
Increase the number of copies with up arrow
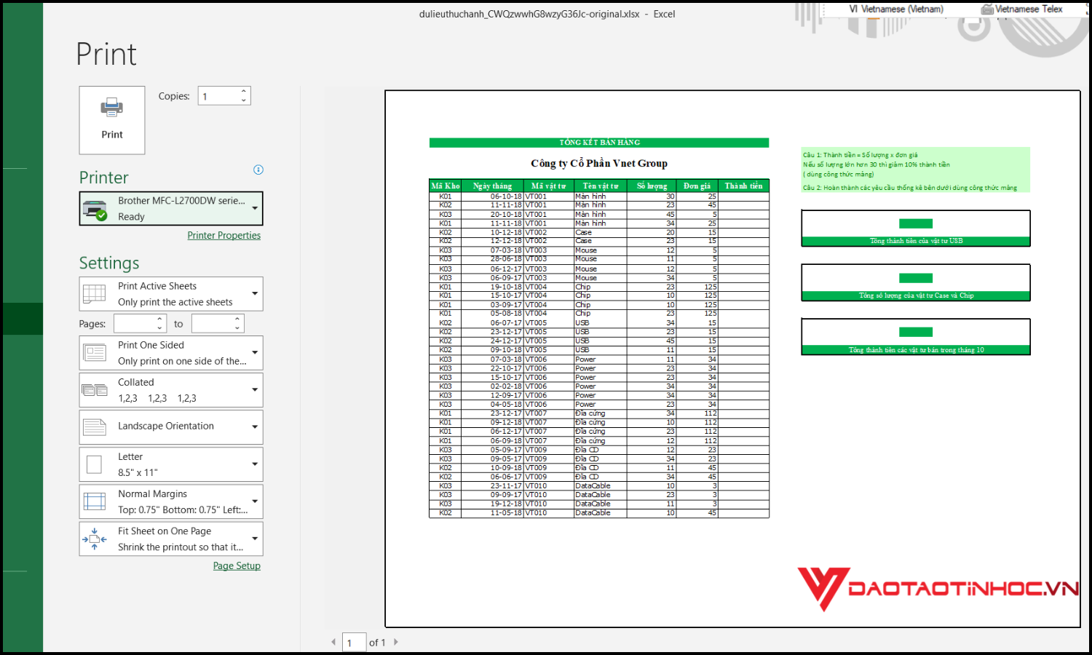[x=244, y=92]
